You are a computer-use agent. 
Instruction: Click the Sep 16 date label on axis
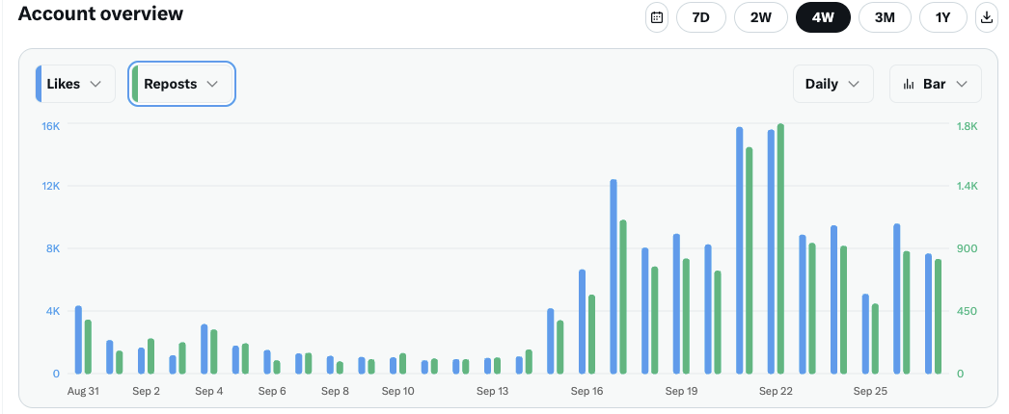click(586, 392)
